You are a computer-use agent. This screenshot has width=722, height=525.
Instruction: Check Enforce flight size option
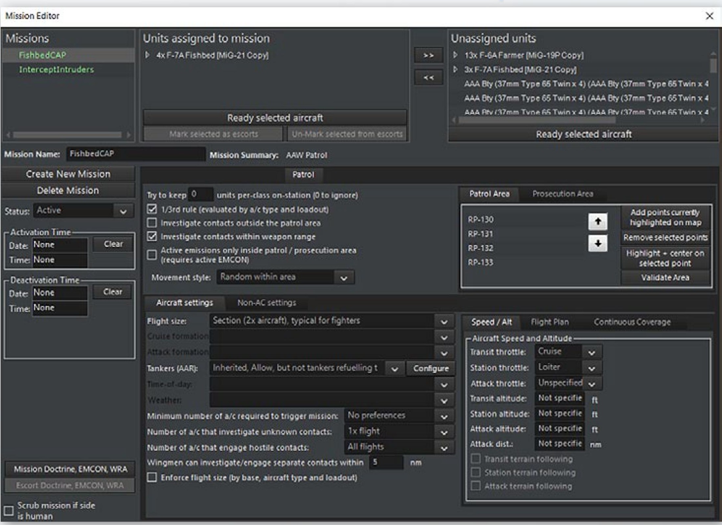(152, 477)
